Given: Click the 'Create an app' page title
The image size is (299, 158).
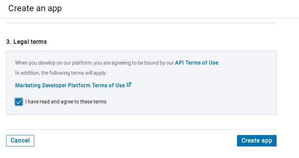Looking at the screenshot, I should [35, 8].
